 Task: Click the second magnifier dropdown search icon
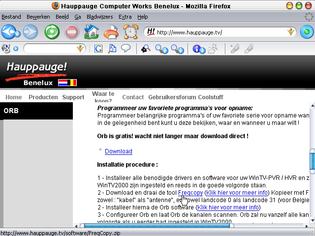click(162, 49)
